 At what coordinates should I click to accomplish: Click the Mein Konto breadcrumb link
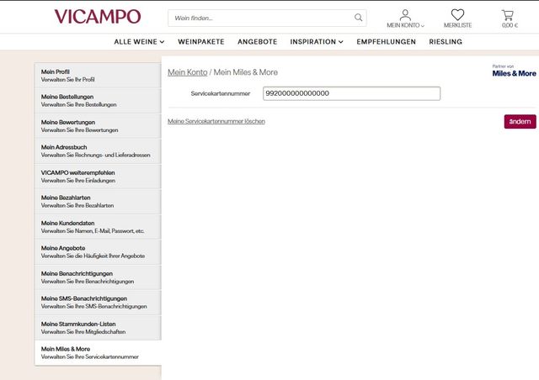point(189,72)
